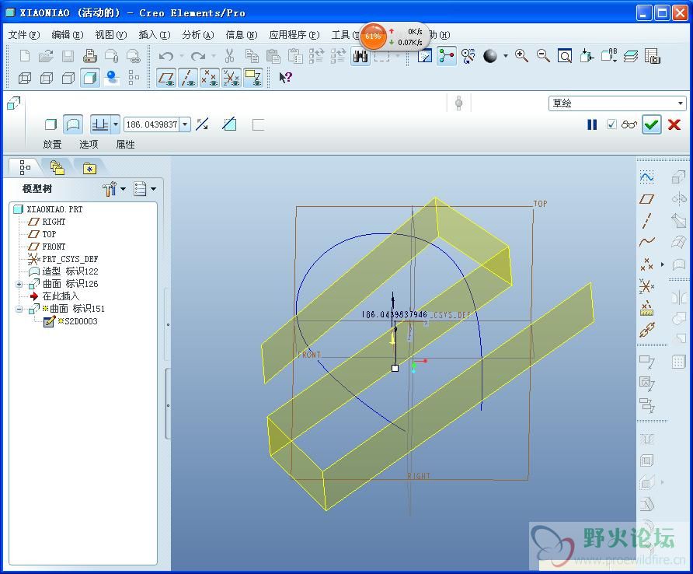Choose extrude as surface option

pyautogui.click(x=72, y=124)
